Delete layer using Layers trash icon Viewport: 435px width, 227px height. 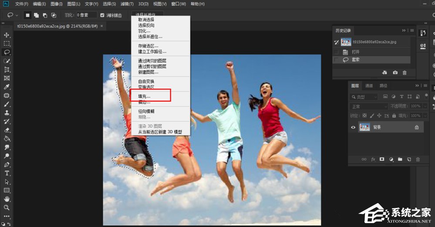click(418, 159)
